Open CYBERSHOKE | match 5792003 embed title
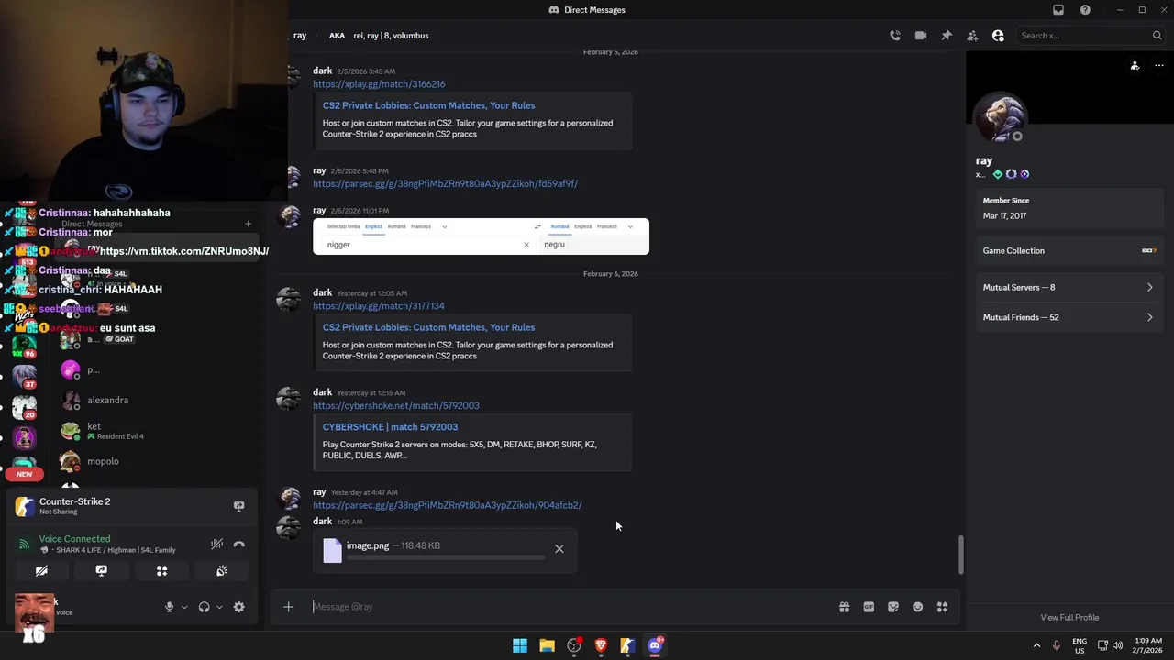1174x660 pixels. (x=390, y=427)
